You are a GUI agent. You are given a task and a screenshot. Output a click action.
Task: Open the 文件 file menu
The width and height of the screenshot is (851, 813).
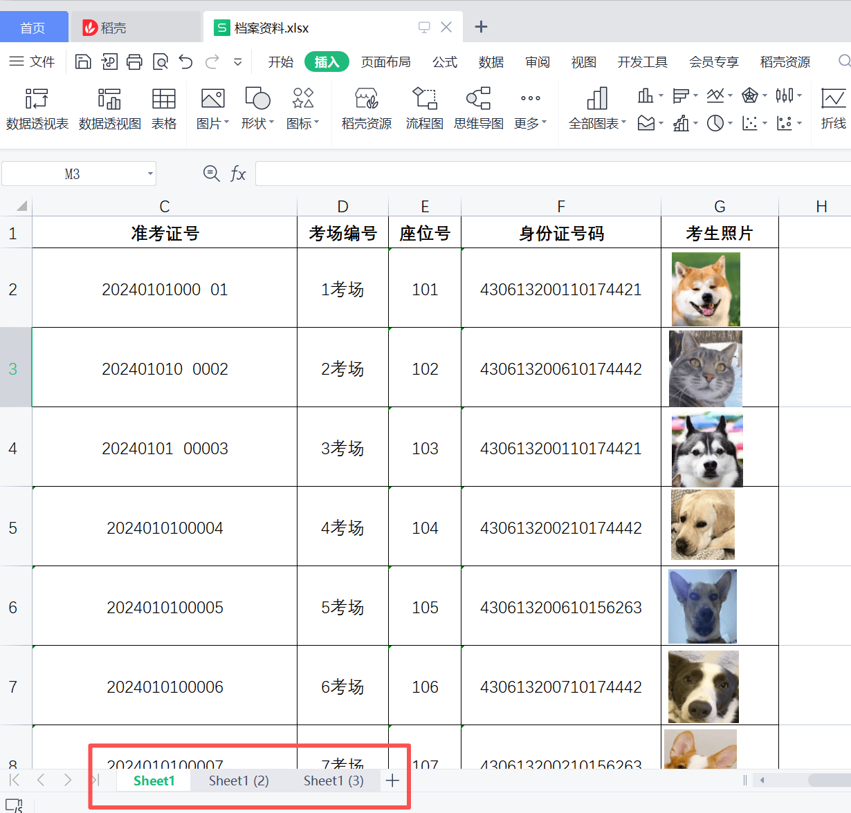tap(33, 62)
